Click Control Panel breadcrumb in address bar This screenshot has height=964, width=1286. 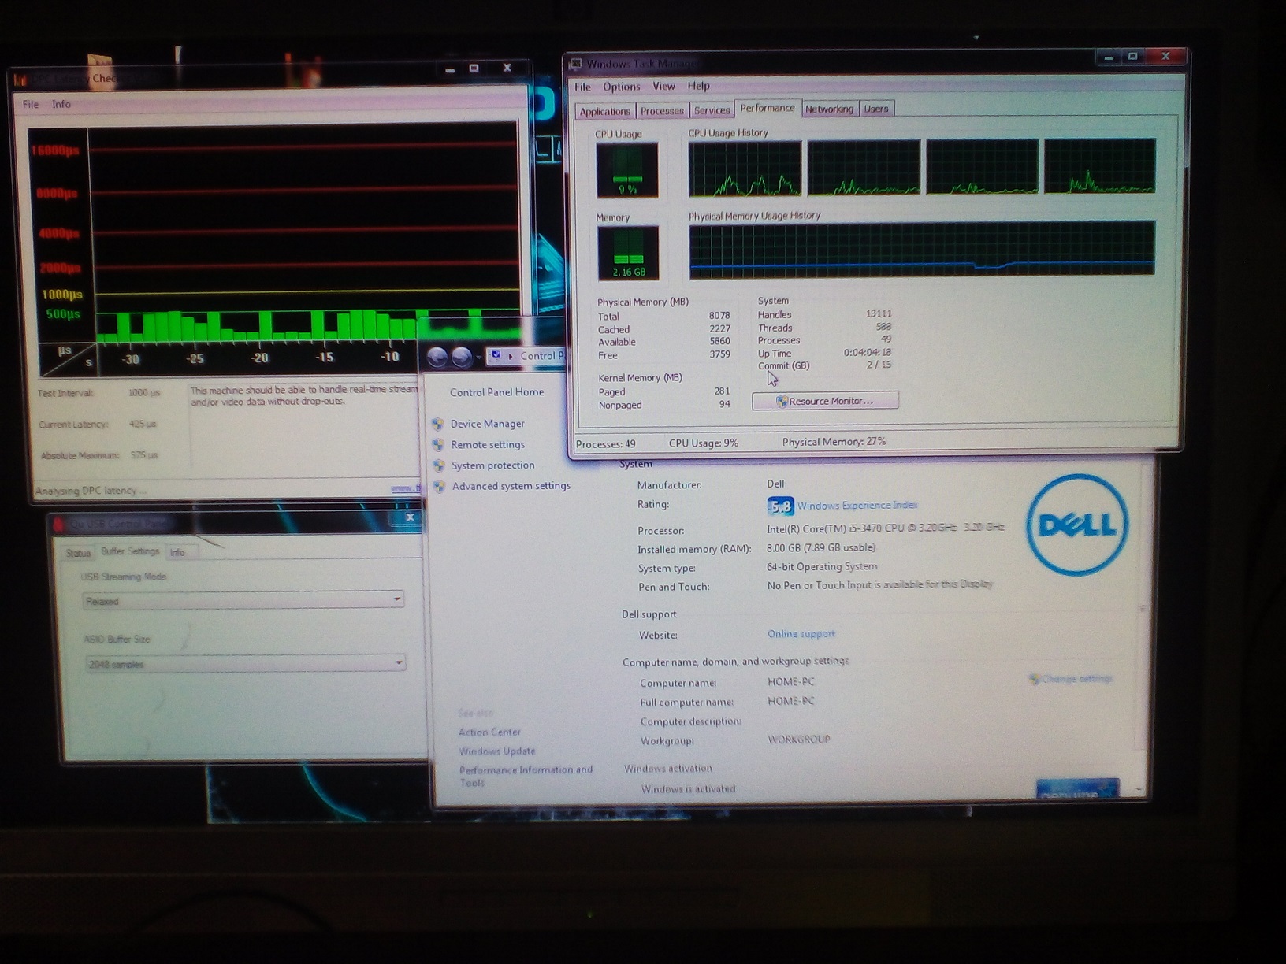point(542,356)
